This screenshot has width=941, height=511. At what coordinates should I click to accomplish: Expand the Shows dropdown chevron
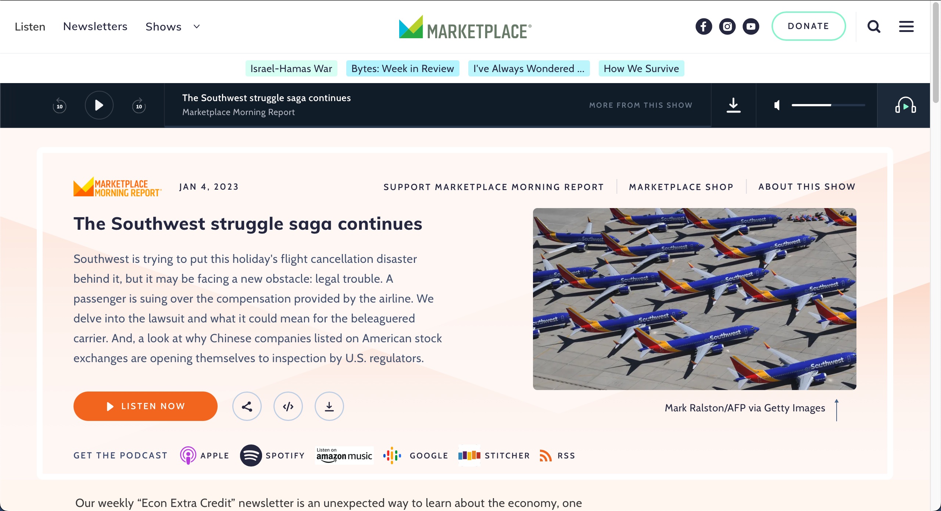197,26
